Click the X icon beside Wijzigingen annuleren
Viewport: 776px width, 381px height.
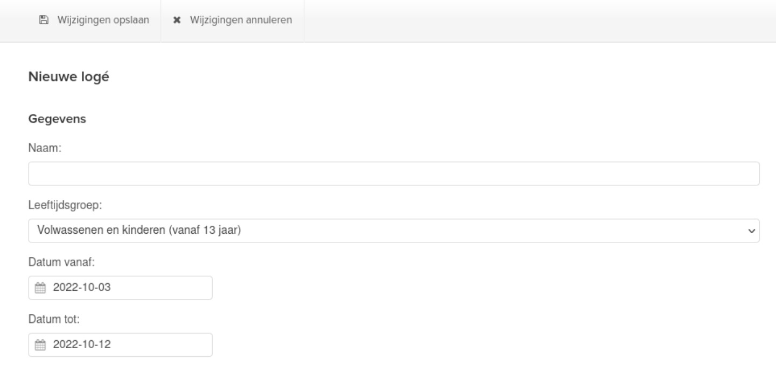click(x=177, y=20)
